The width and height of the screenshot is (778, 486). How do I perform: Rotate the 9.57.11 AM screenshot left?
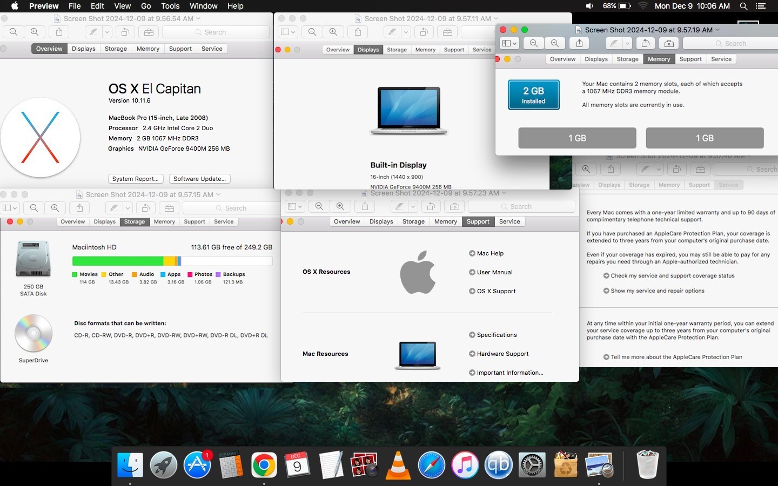pos(424,32)
